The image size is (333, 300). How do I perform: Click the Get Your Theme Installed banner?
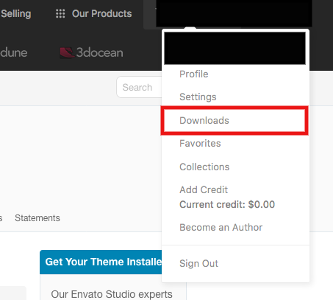101,262
